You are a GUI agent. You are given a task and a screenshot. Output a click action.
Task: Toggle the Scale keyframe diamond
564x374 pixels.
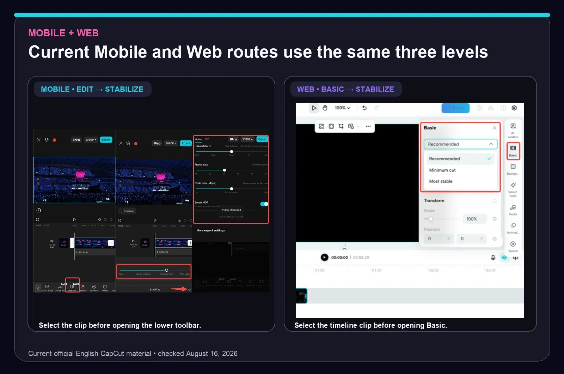494,219
